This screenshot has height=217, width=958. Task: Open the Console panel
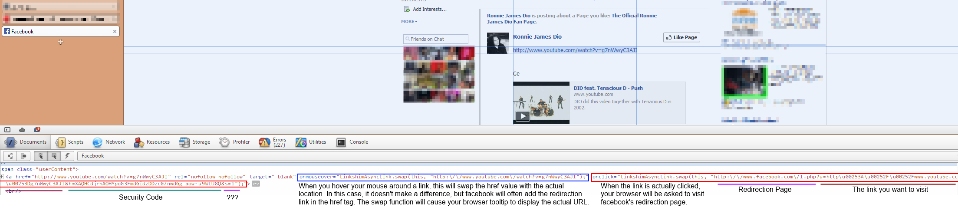pyautogui.click(x=352, y=142)
